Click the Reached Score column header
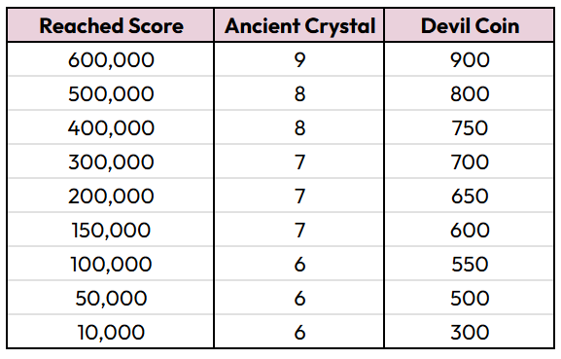Viewport: 561px width, 359px height. tap(111, 25)
